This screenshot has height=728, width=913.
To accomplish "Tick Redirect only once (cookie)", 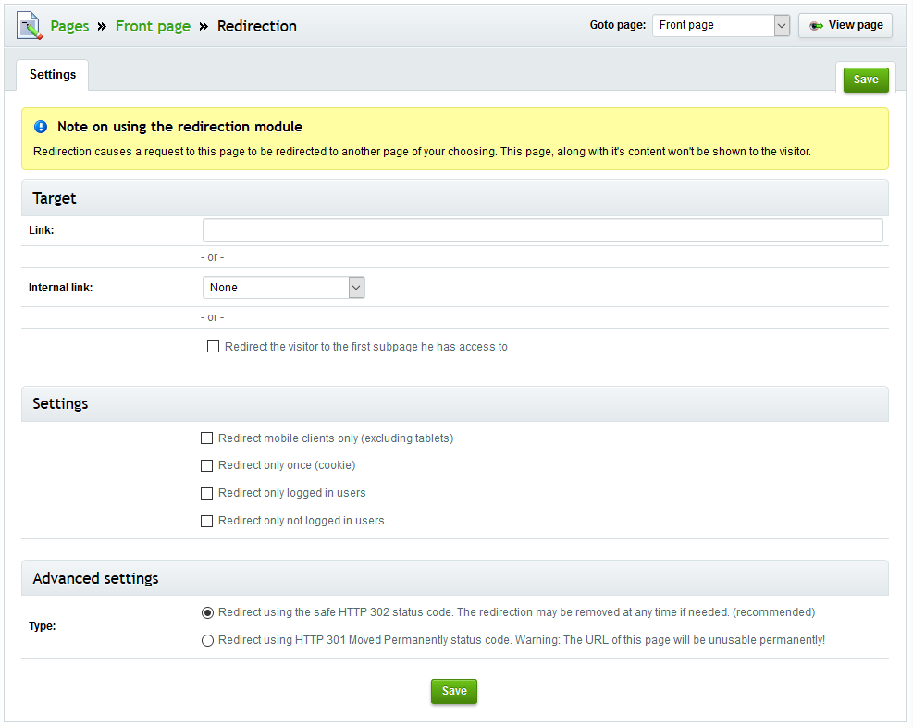I will click(206, 465).
